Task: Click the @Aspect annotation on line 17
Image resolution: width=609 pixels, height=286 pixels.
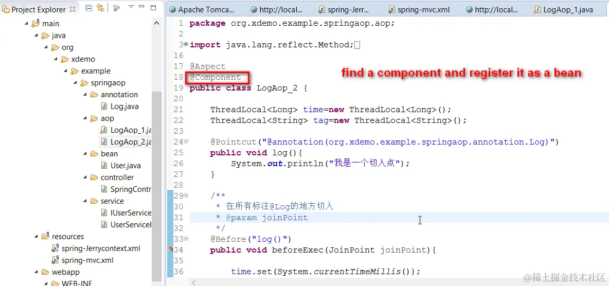Action: [208, 66]
